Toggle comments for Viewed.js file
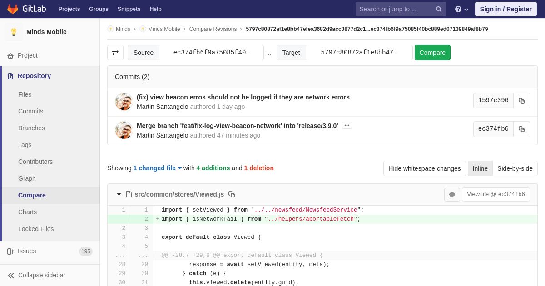Image resolution: width=545 pixels, height=286 pixels. [x=452, y=195]
